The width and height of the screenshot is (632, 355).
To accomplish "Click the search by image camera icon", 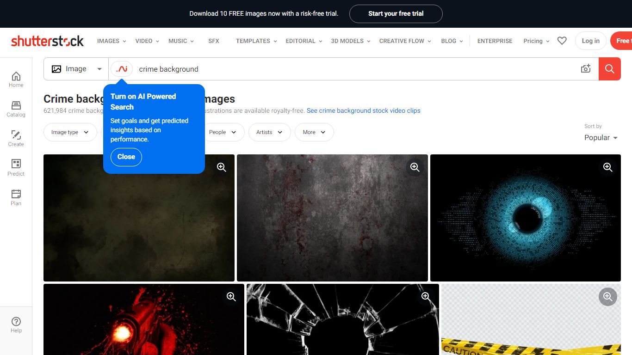I will tap(586, 69).
